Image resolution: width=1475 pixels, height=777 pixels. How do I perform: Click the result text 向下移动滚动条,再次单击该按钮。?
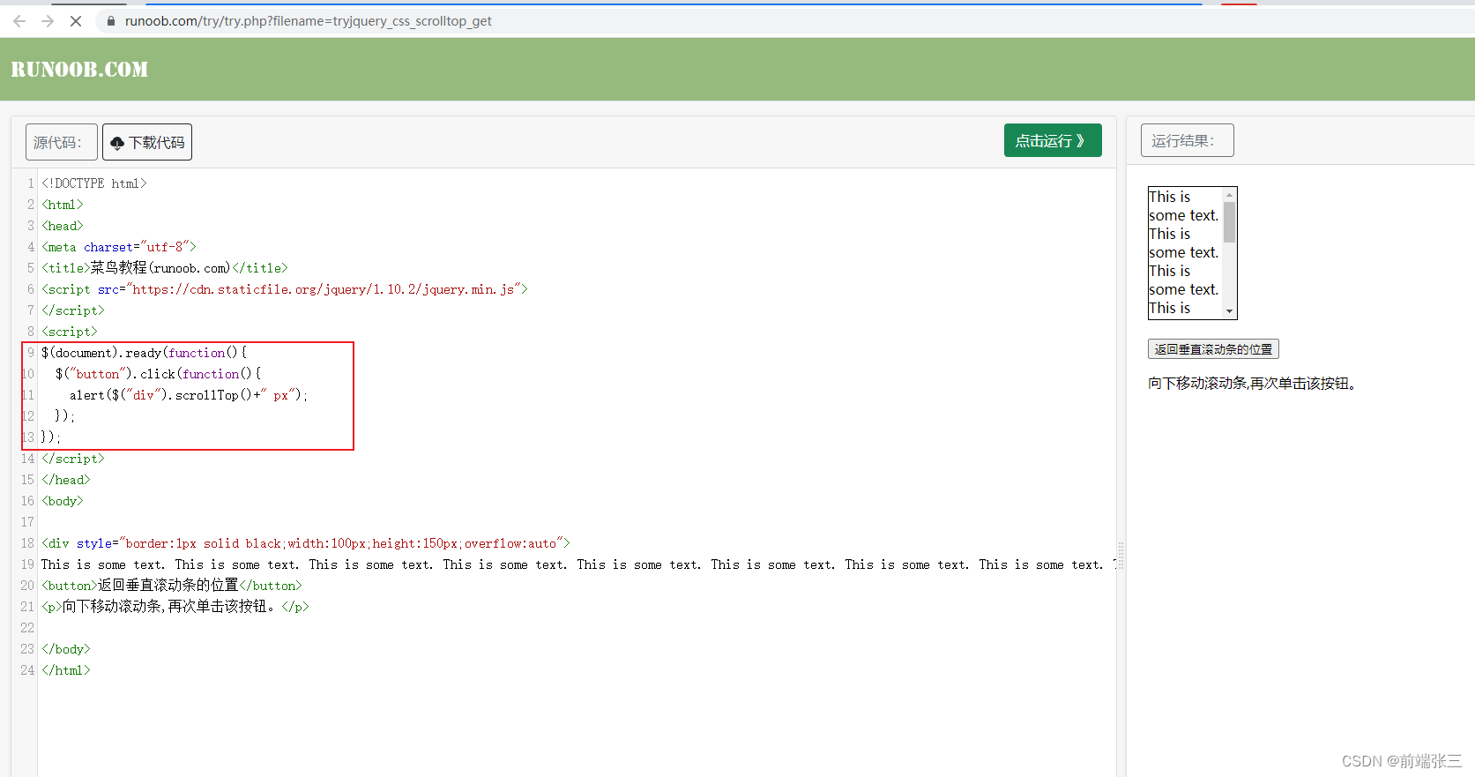point(1253,384)
